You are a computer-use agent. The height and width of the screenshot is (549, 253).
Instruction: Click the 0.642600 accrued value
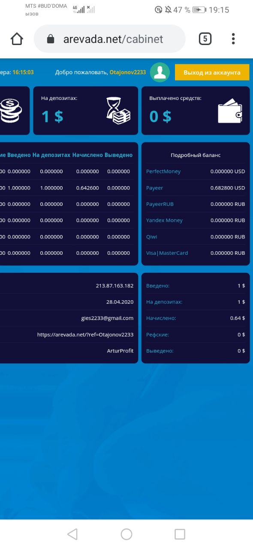click(87, 188)
